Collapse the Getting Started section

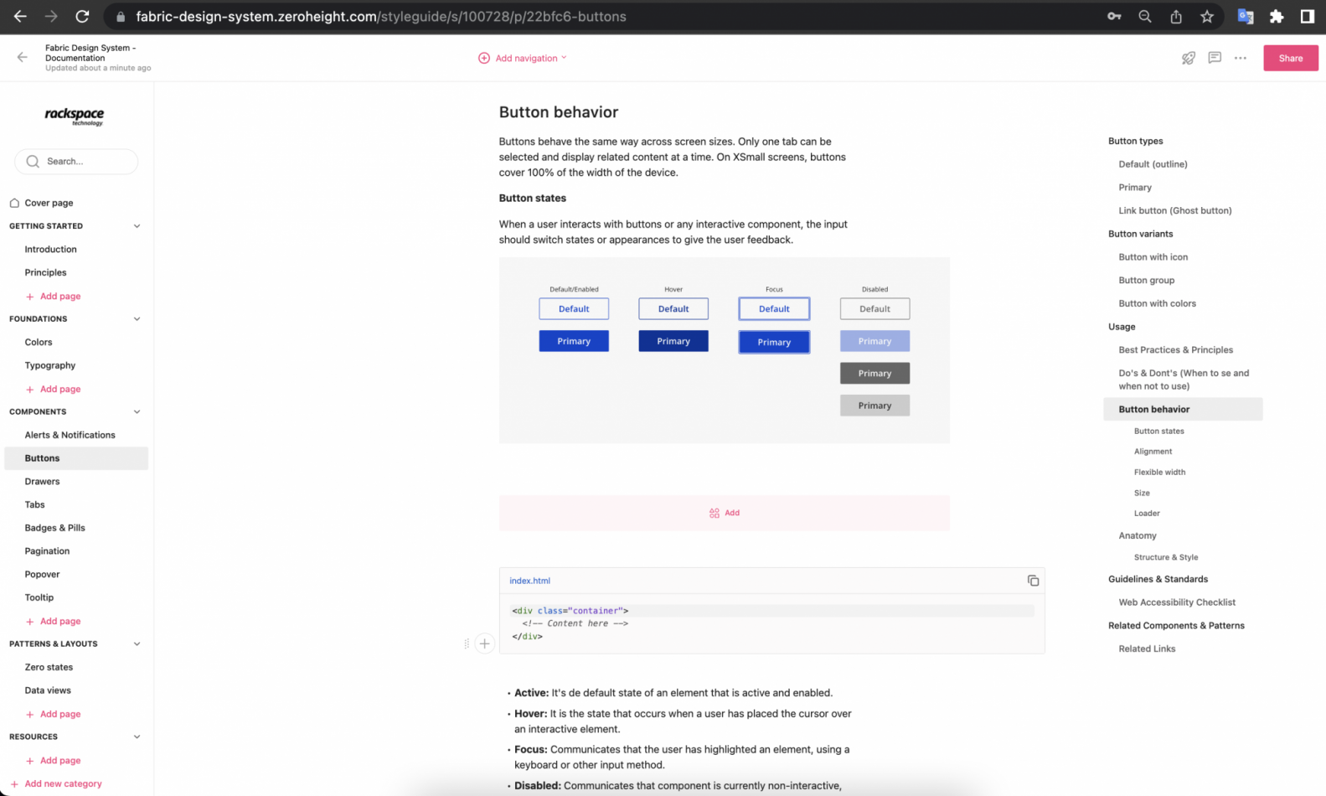pos(137,226)
